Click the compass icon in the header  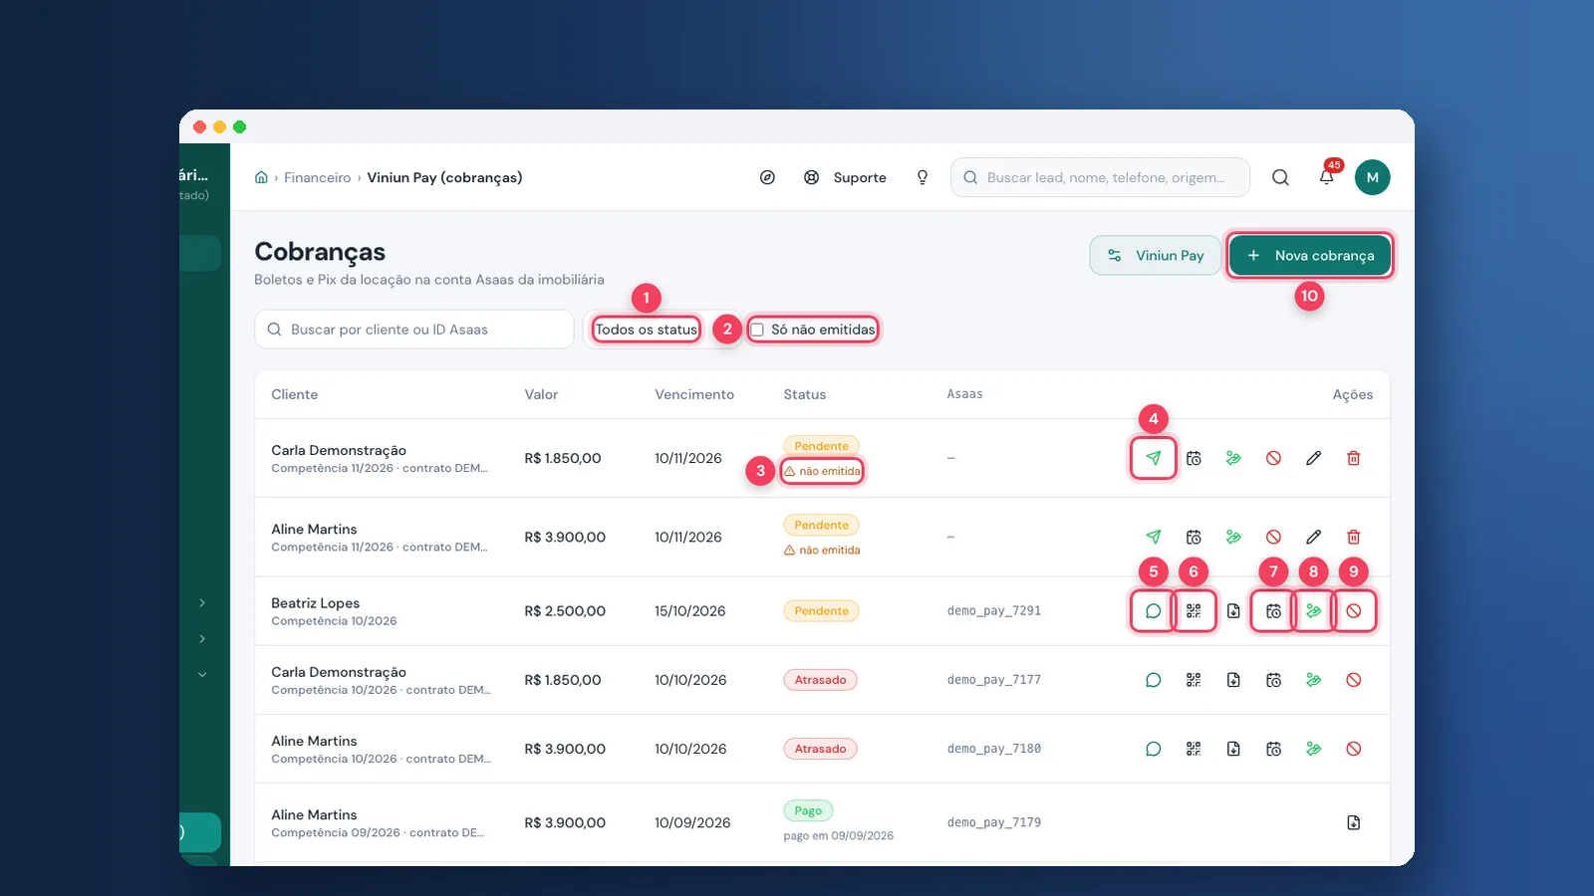(767, 177)
